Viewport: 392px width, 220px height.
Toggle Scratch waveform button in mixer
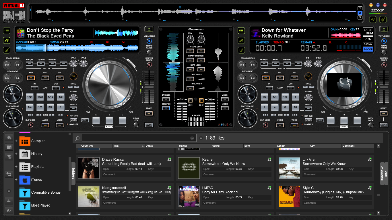pyautogui.click(x=166, y=108)
